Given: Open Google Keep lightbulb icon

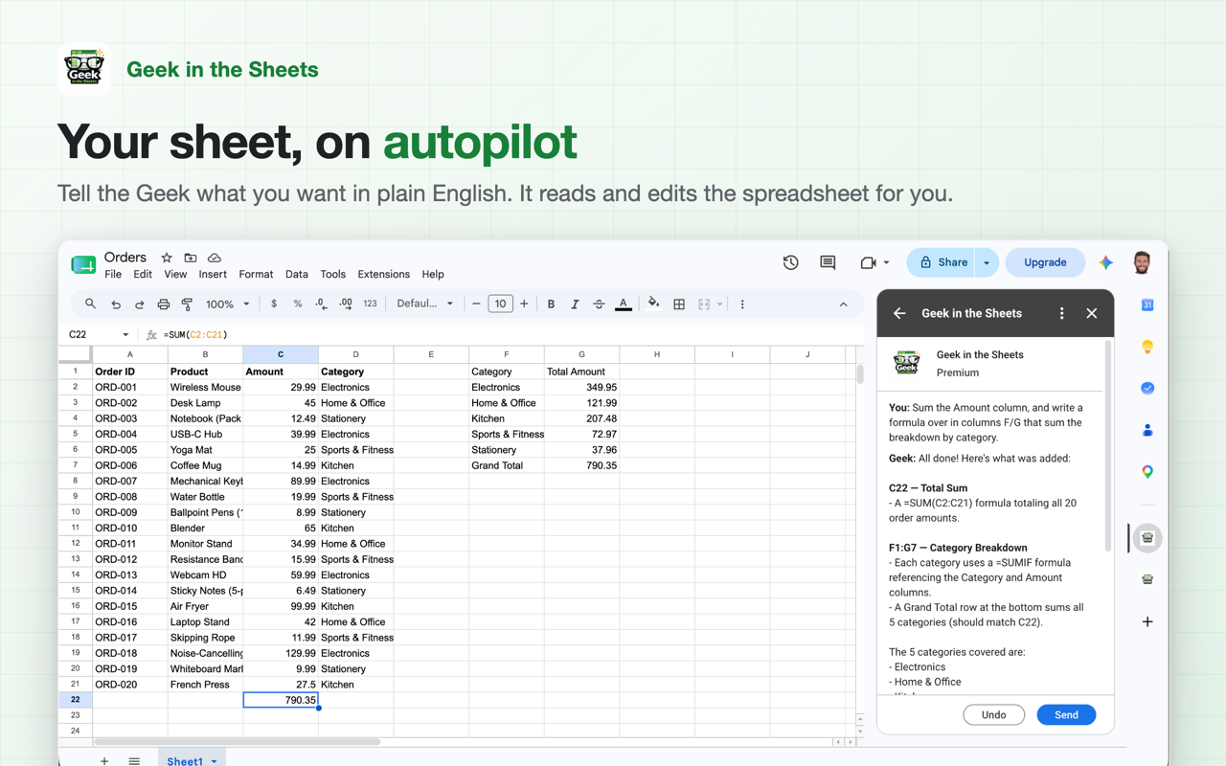Looking at the screenshot, I should click(x=1147, y=347).
